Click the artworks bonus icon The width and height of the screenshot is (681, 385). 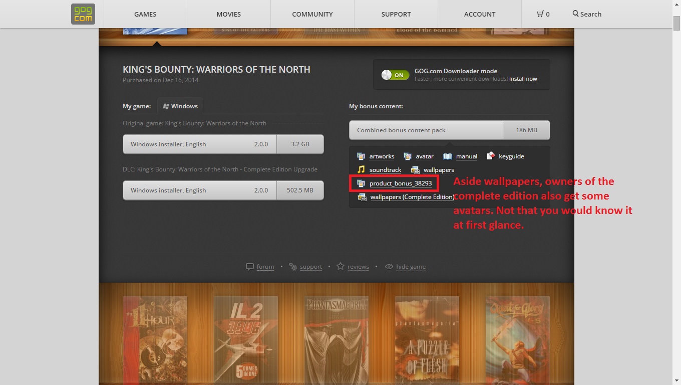(361, 156)
